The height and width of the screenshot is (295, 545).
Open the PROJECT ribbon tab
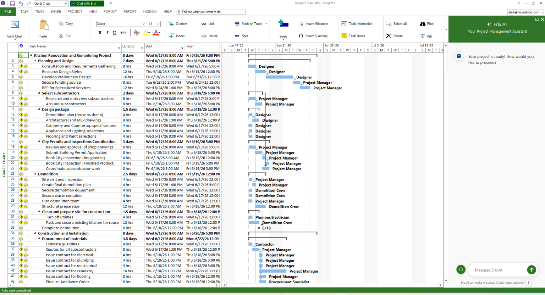point(75,12)
